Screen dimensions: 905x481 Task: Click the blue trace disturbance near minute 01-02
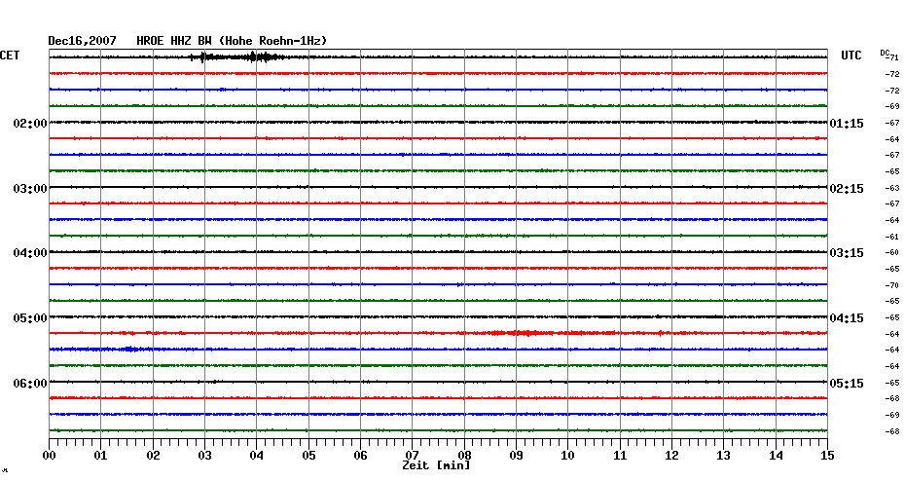coord(131,350)
